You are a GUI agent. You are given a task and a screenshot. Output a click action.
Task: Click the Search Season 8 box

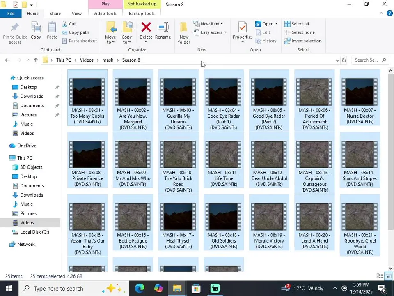click(370, 60)
